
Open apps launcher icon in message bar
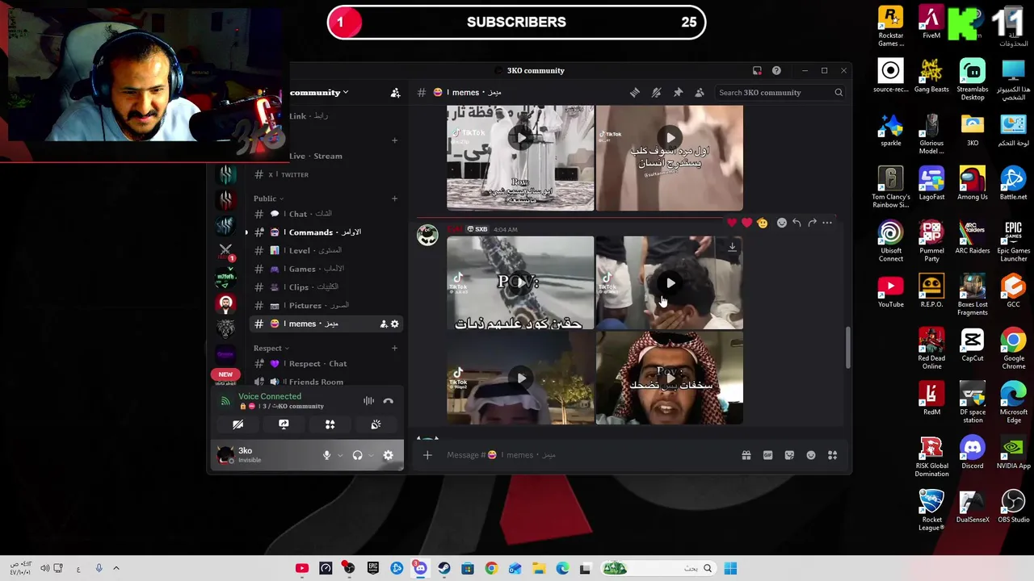pyautogui.click(x=832, y=455)
